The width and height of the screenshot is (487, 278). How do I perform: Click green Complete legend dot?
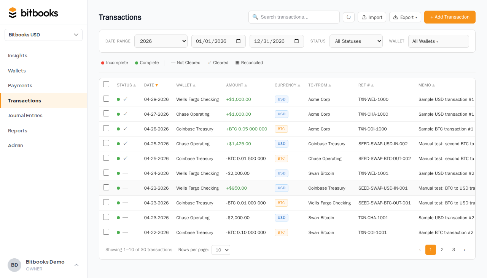(137, 63)
